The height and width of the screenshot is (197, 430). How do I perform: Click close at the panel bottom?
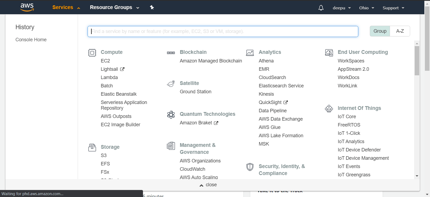pos(211,185)
